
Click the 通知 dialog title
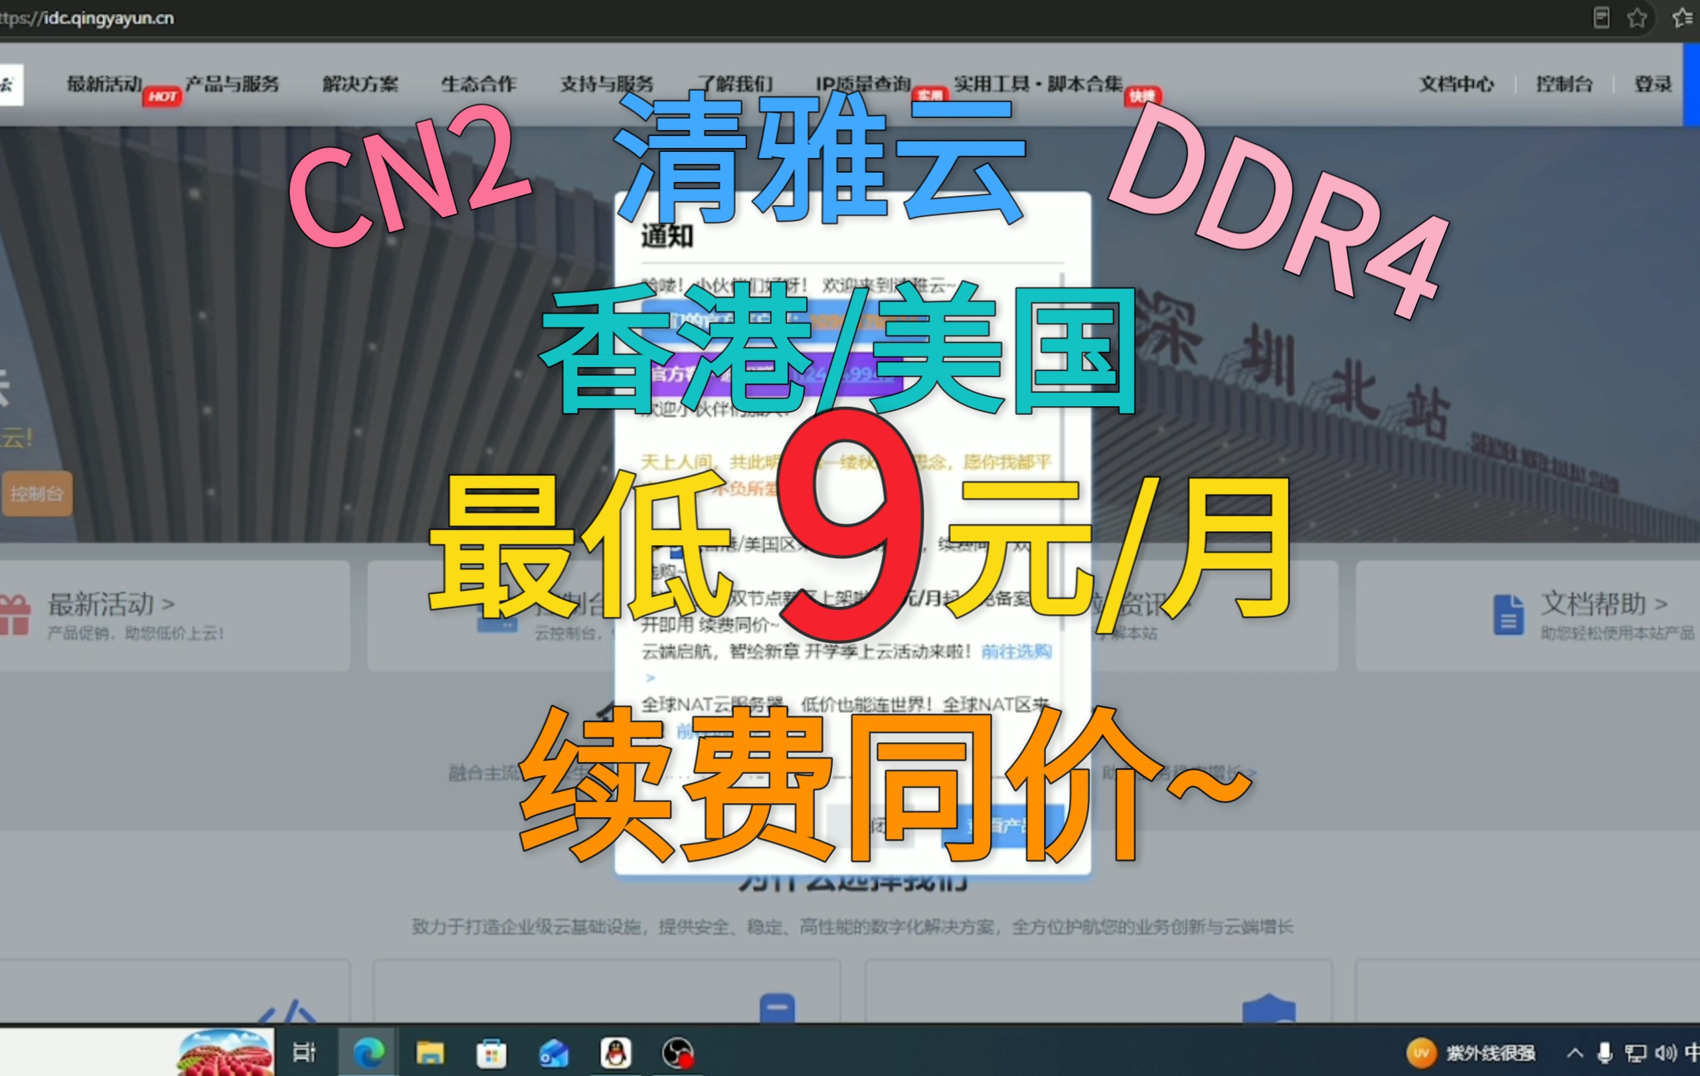click(667, 236)
